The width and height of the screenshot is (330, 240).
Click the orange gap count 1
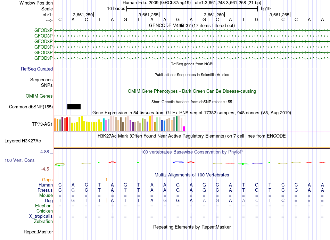[107, 180]
